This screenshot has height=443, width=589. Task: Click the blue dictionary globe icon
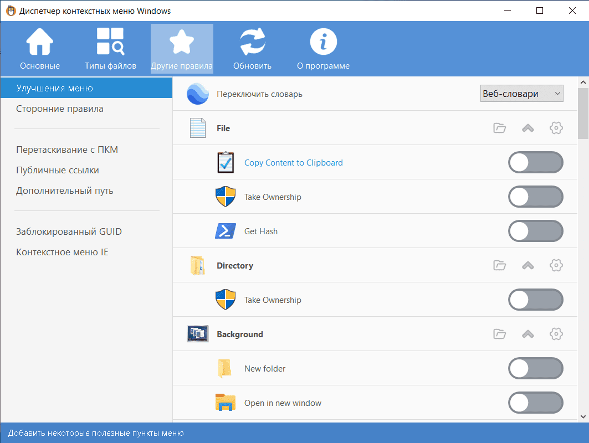198,94
